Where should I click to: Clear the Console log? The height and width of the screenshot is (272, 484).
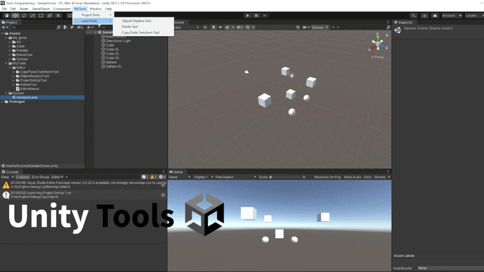5,177
